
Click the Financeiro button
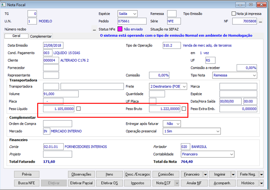(192, 174)
